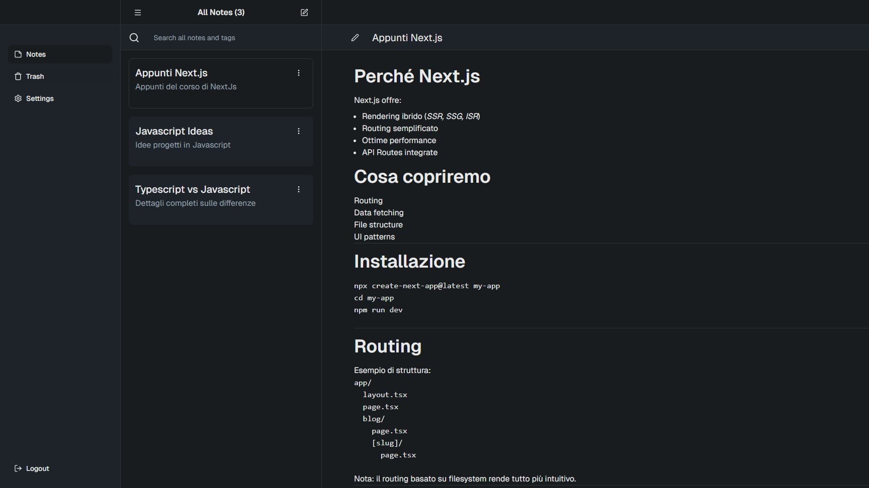The image size is (869, 488).
Task: Open options menu for Appunti Next.js note
Action: [299, 73]
